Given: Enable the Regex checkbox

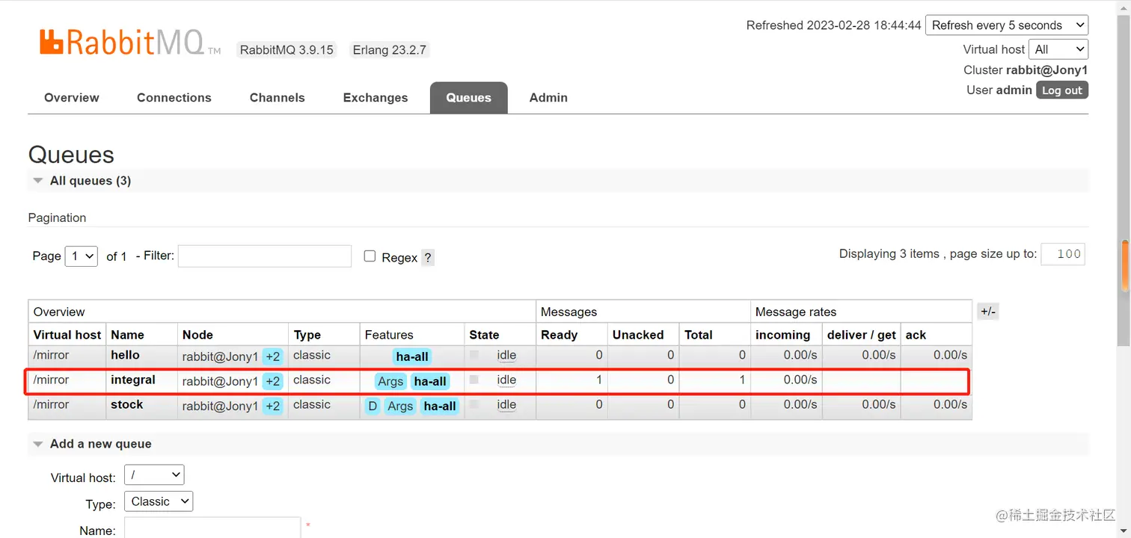Looking at the screenshot, I should click(370, 256).
